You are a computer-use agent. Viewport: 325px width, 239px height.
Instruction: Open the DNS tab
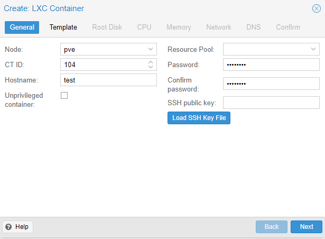[254, 27]
